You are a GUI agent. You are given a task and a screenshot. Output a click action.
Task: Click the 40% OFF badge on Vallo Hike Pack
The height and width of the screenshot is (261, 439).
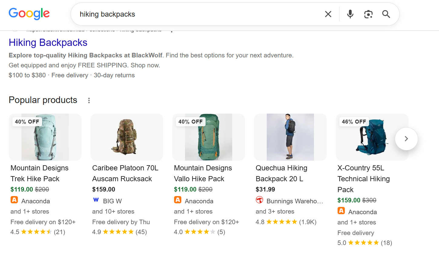point(190,122)
